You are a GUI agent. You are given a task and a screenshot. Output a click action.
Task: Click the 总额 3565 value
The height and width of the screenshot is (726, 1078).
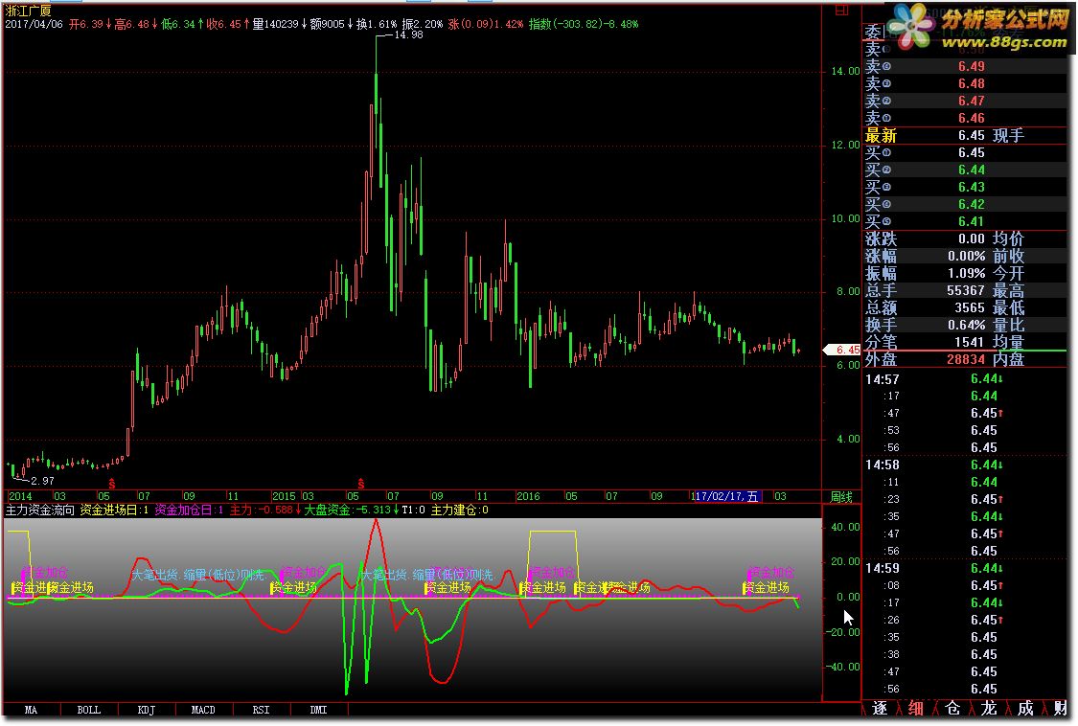click(970, 307)
